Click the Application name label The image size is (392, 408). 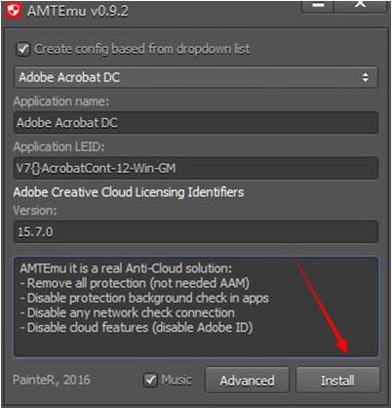pos(61,102)
